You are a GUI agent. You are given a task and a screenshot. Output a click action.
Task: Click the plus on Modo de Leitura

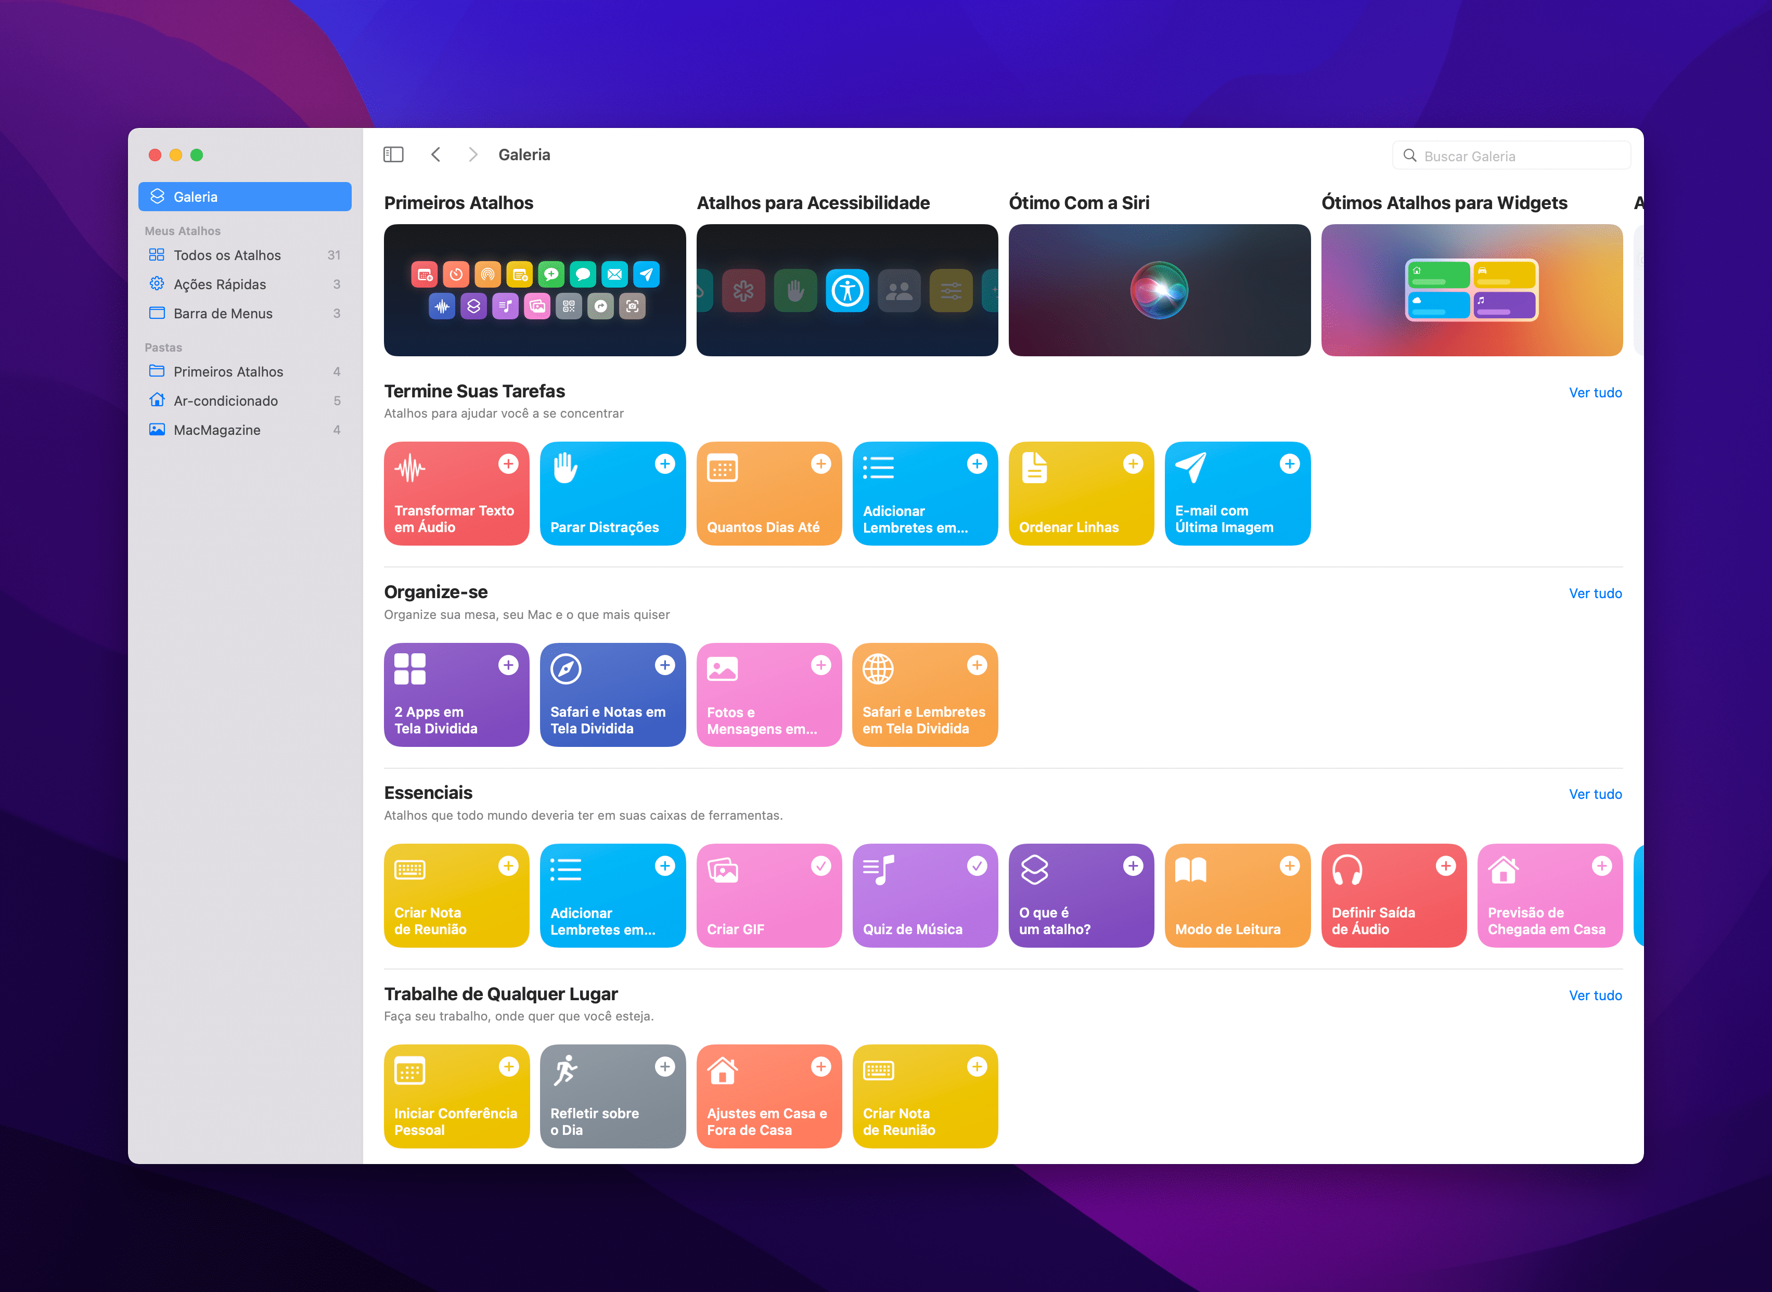click(1289, 866)
